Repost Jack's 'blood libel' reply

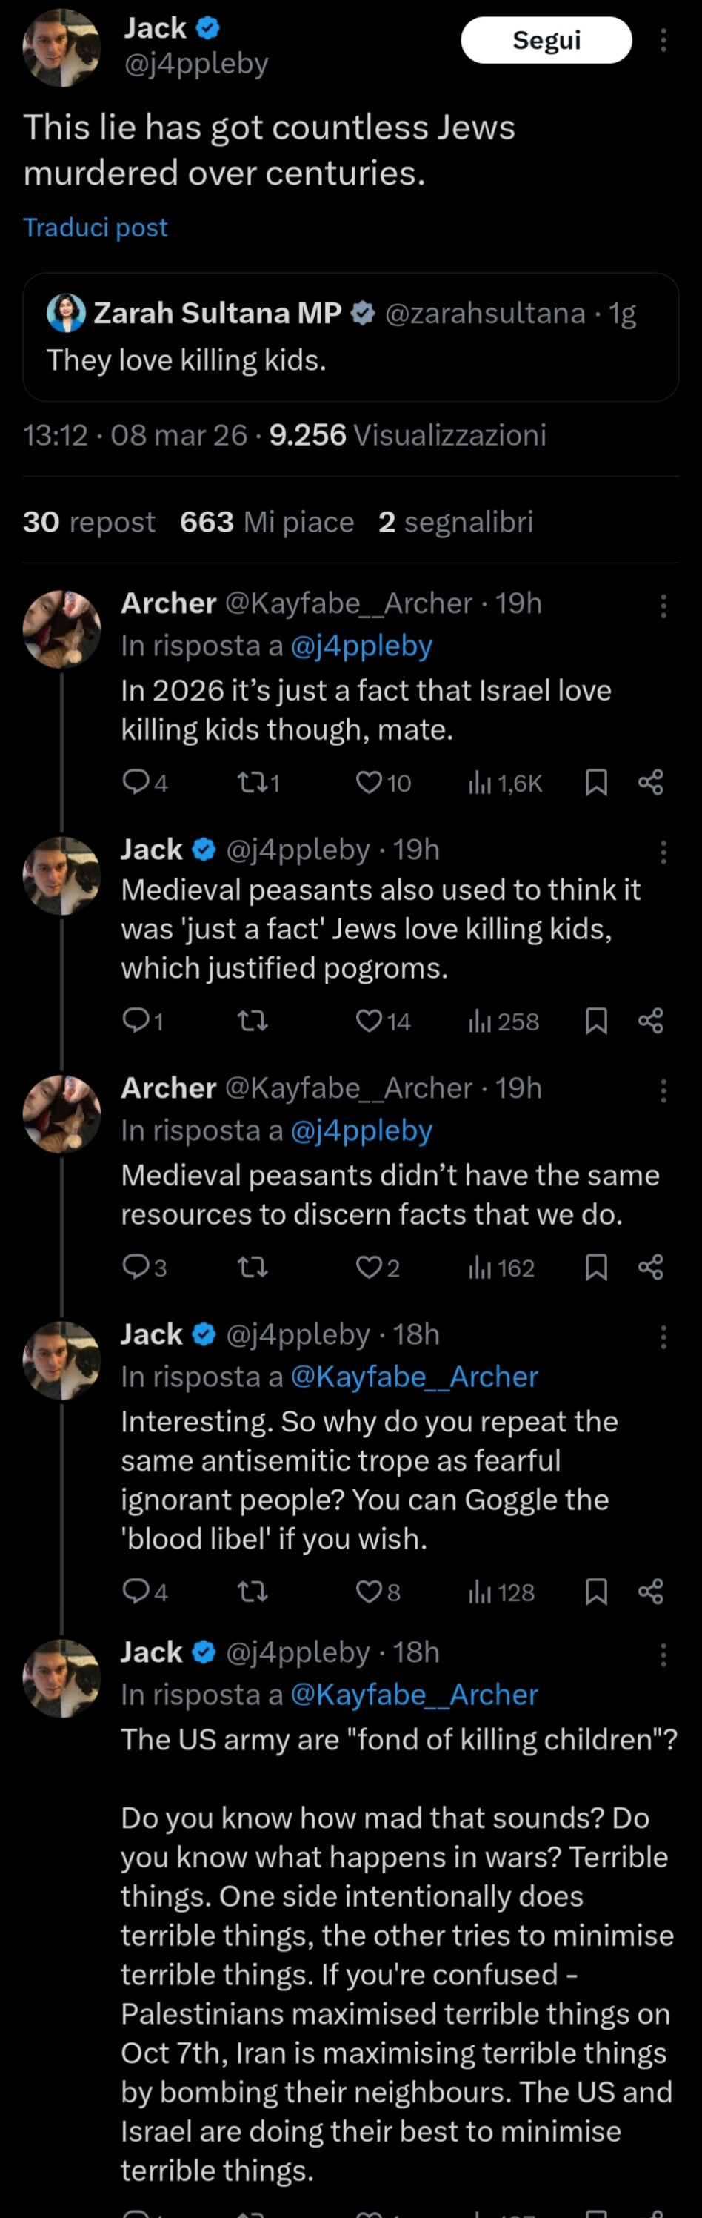coord(251,1591)
